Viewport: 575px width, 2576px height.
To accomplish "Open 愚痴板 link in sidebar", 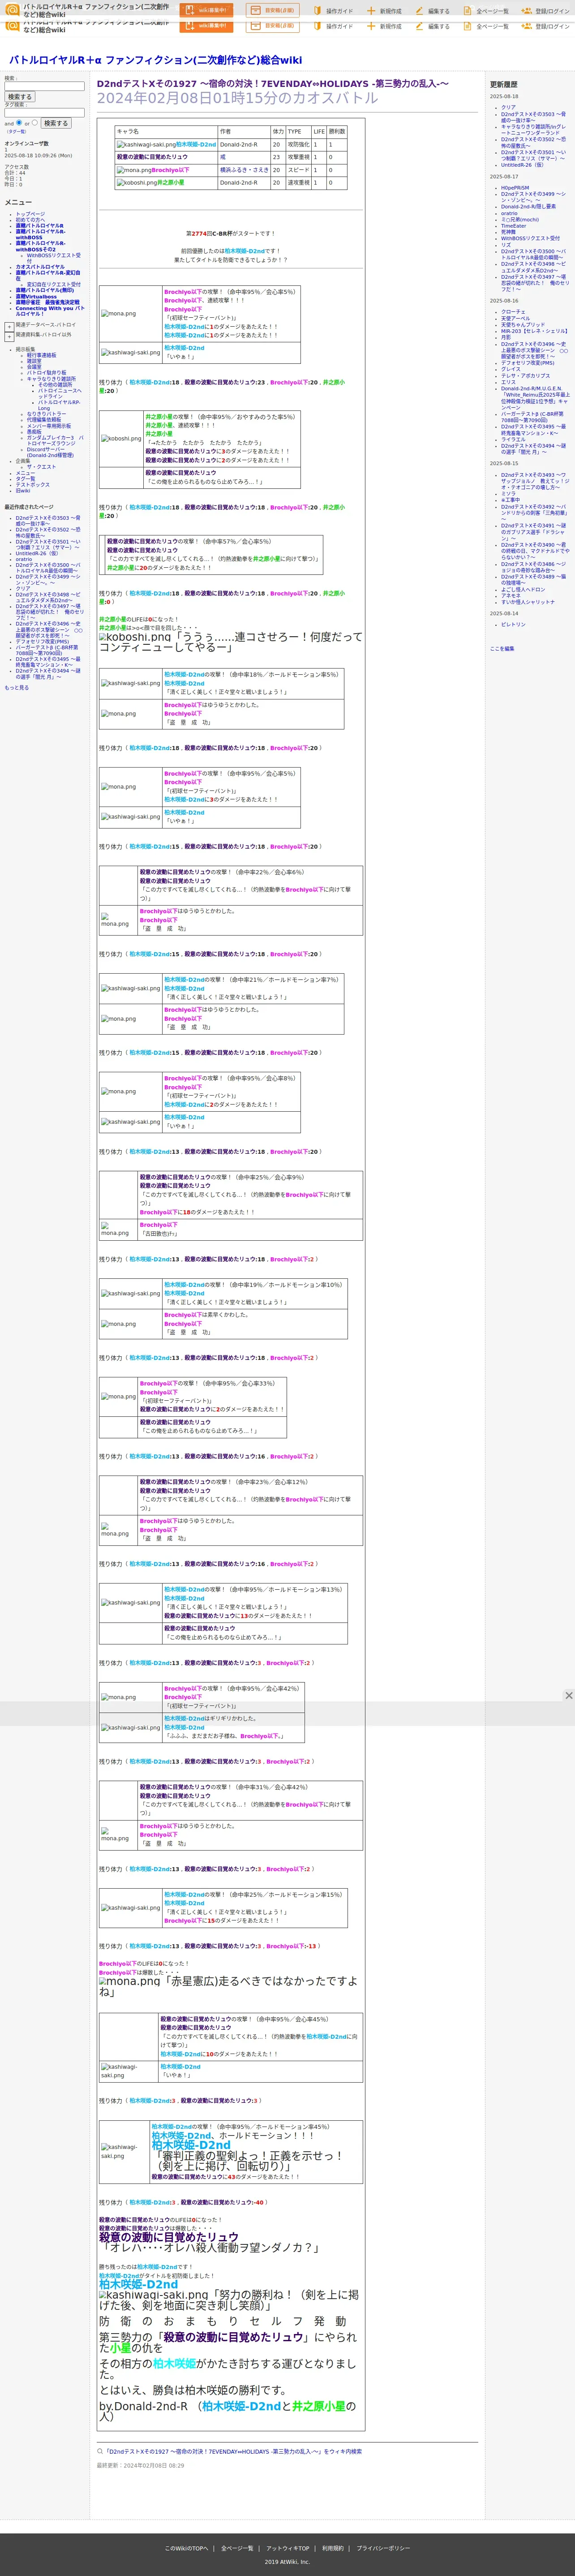I will [x=34, y=432].
